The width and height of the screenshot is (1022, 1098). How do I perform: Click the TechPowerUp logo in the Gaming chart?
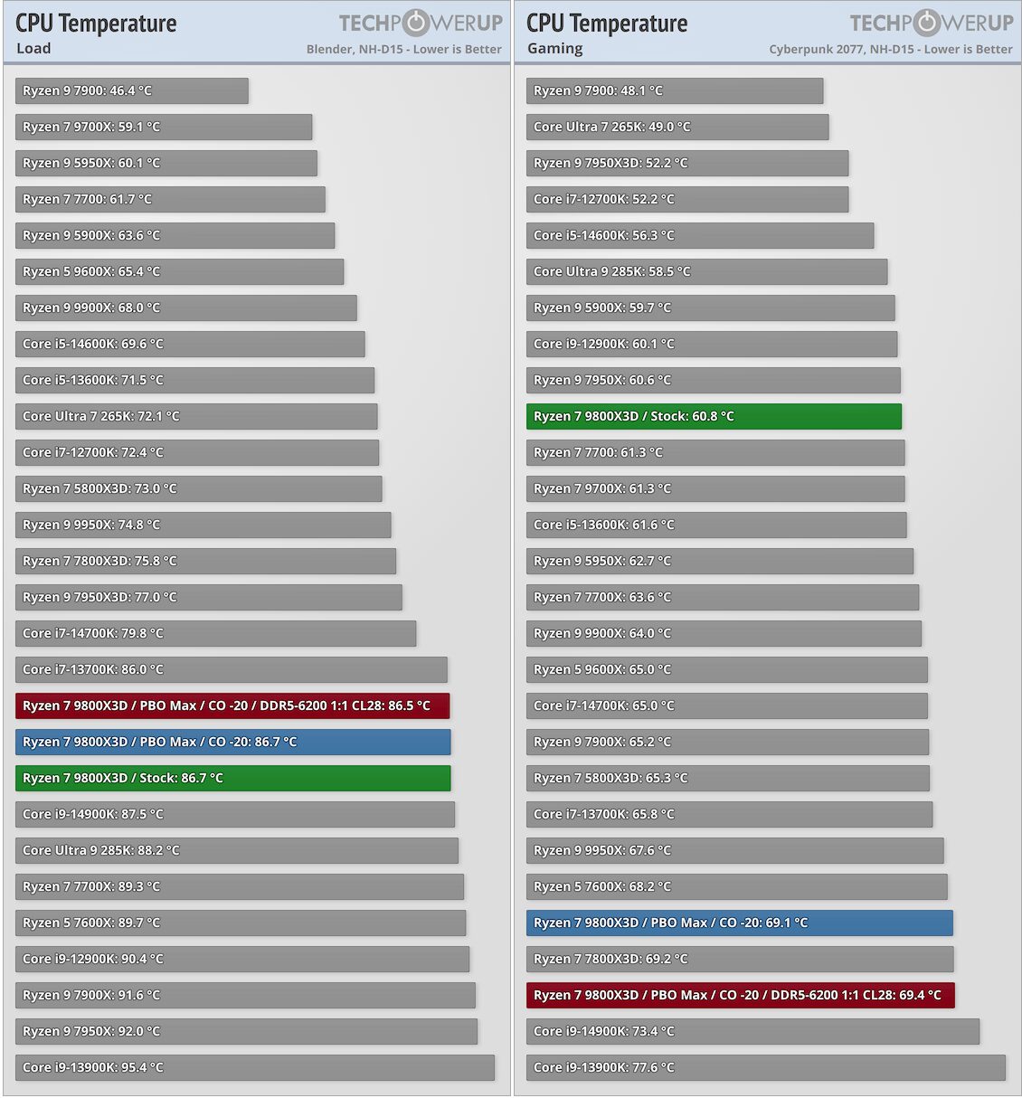[x=932, y=23]
